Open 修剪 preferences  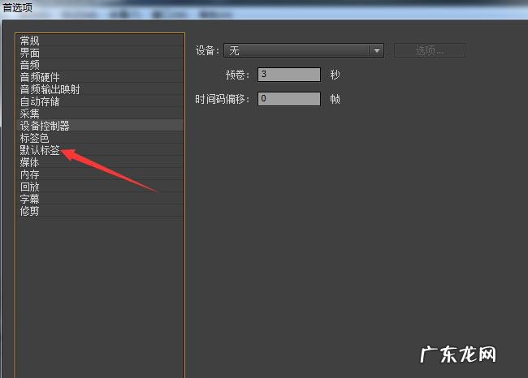(x=100, y=211)
